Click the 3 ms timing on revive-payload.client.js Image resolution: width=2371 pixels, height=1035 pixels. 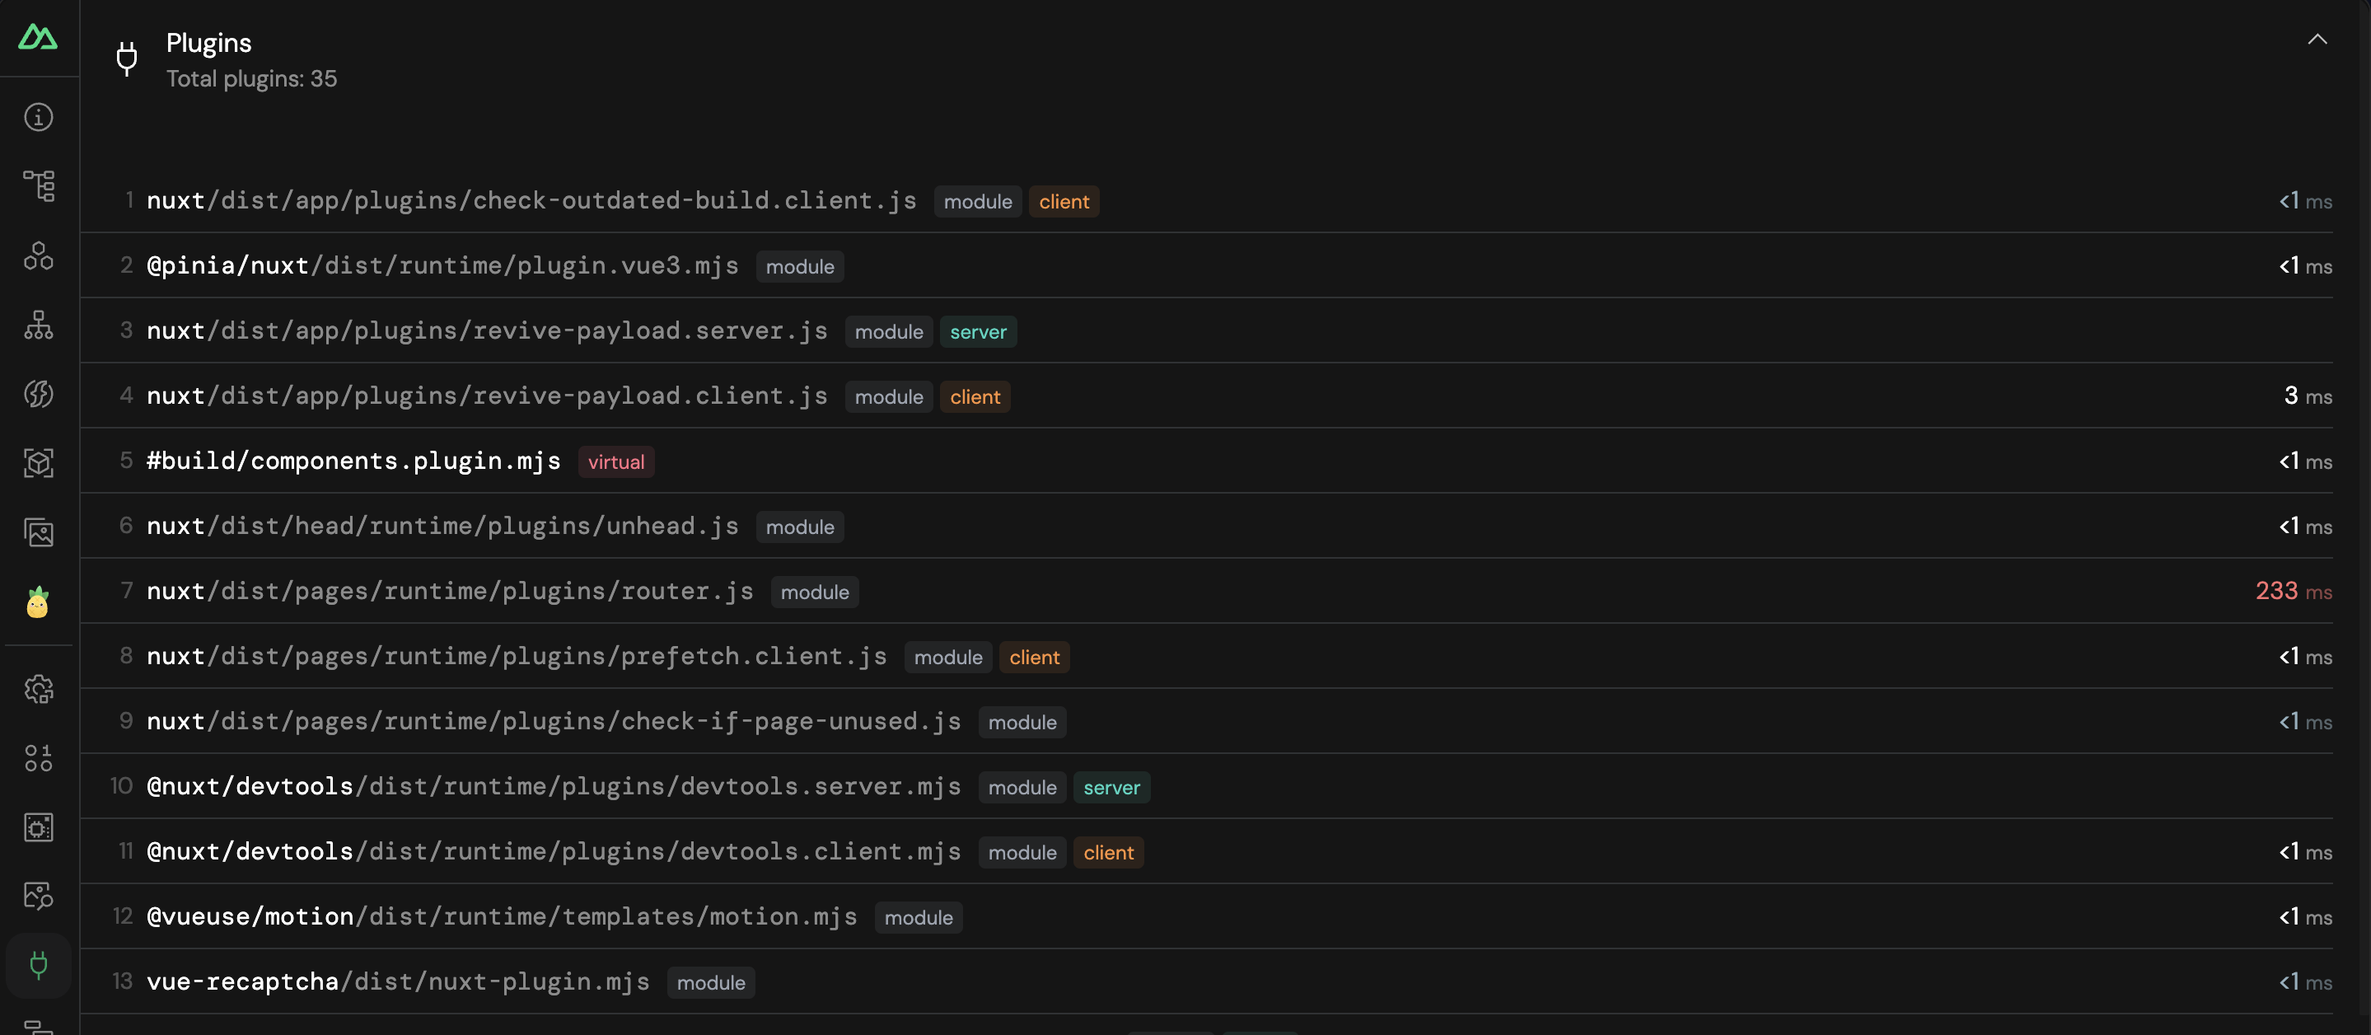(x=2308, y=396)
